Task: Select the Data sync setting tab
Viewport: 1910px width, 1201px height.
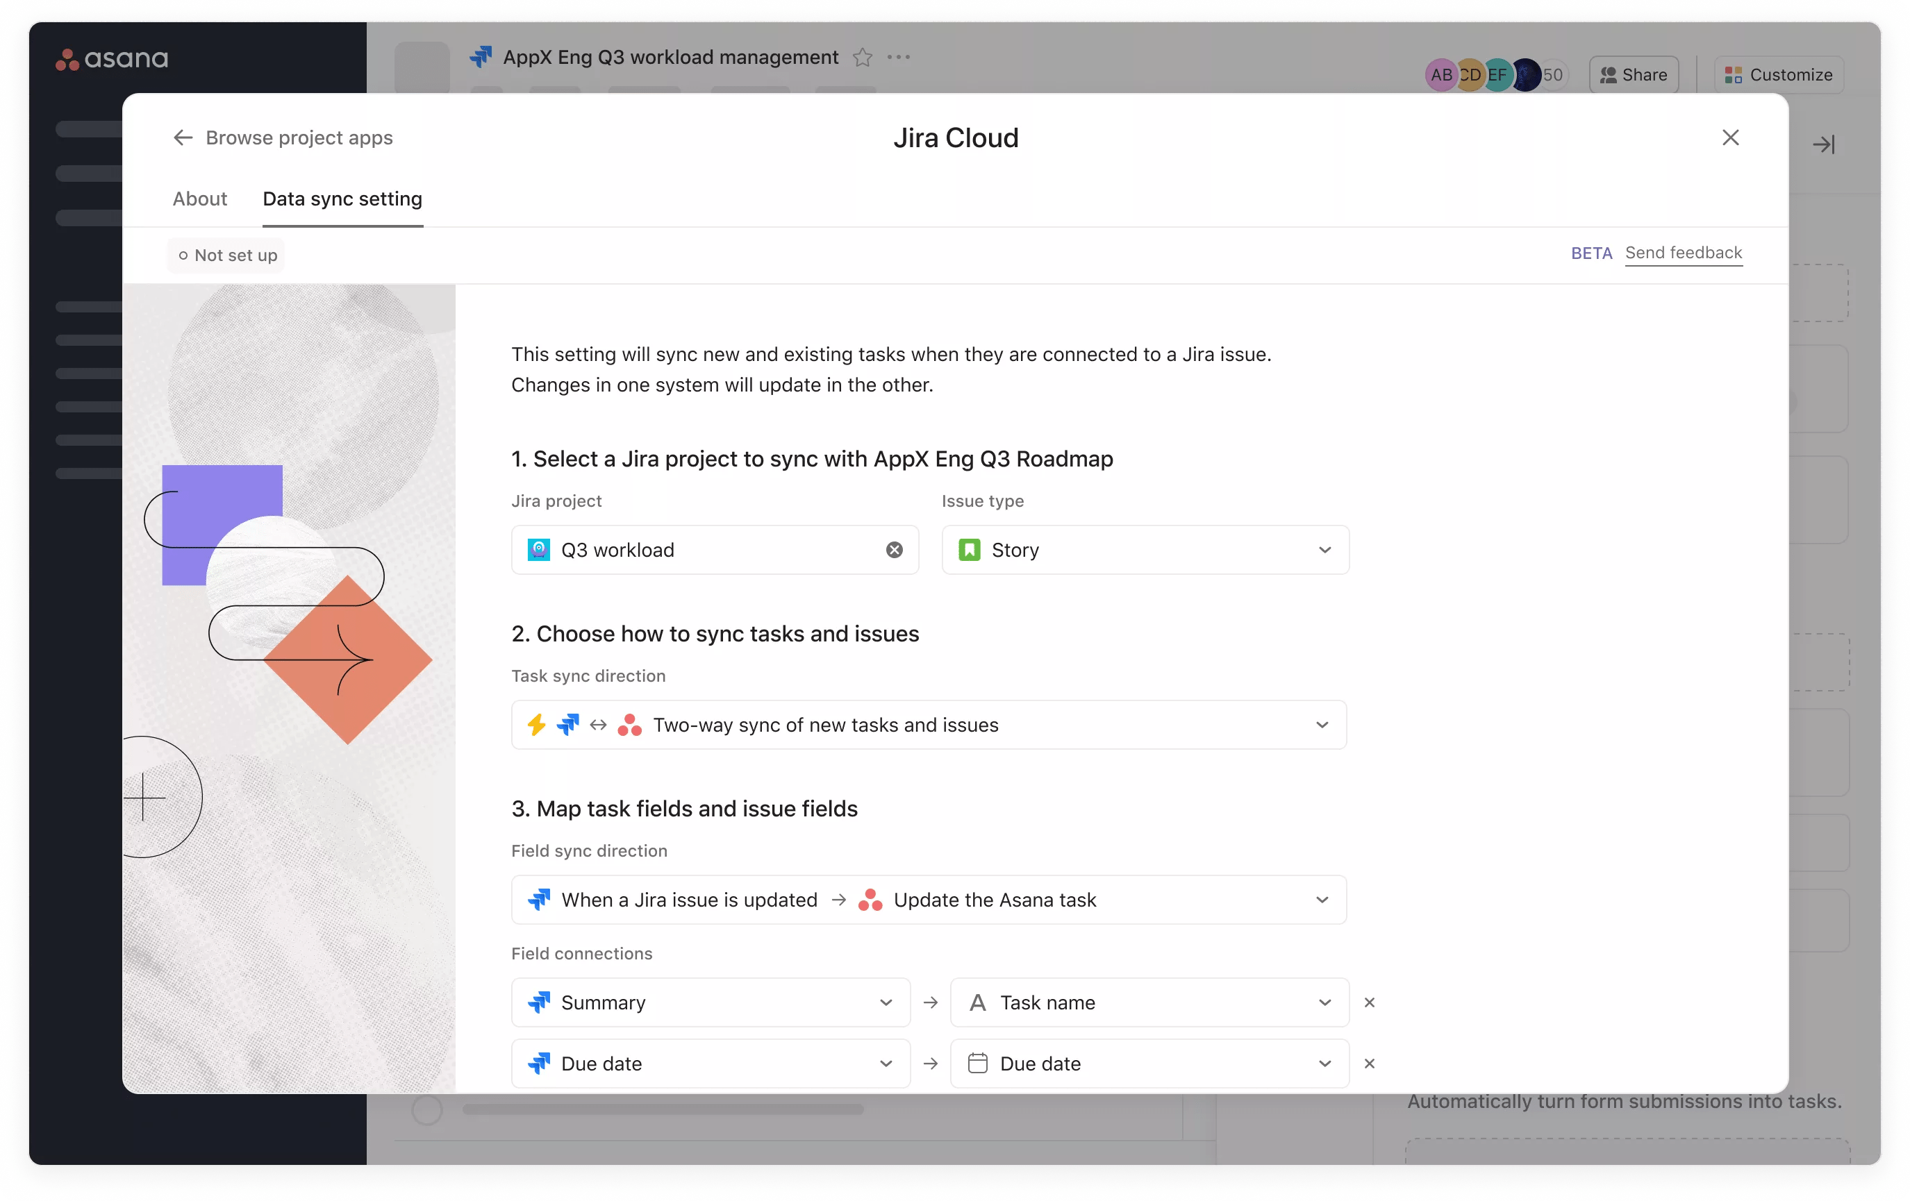Action: tap(342, 199)
